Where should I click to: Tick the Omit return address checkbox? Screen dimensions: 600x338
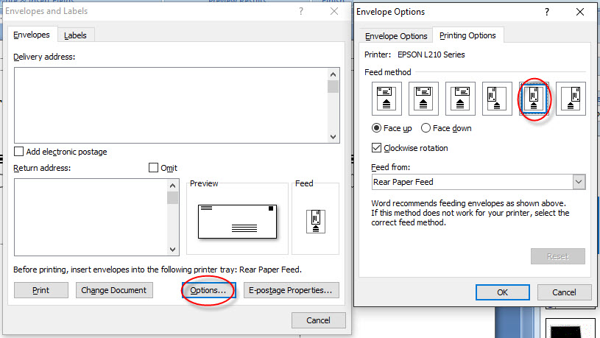point(153,168)
